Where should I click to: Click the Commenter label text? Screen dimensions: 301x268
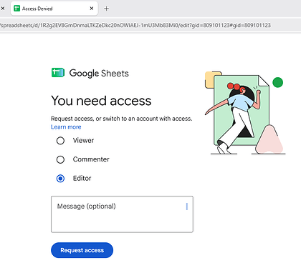(x=91, y=159)
